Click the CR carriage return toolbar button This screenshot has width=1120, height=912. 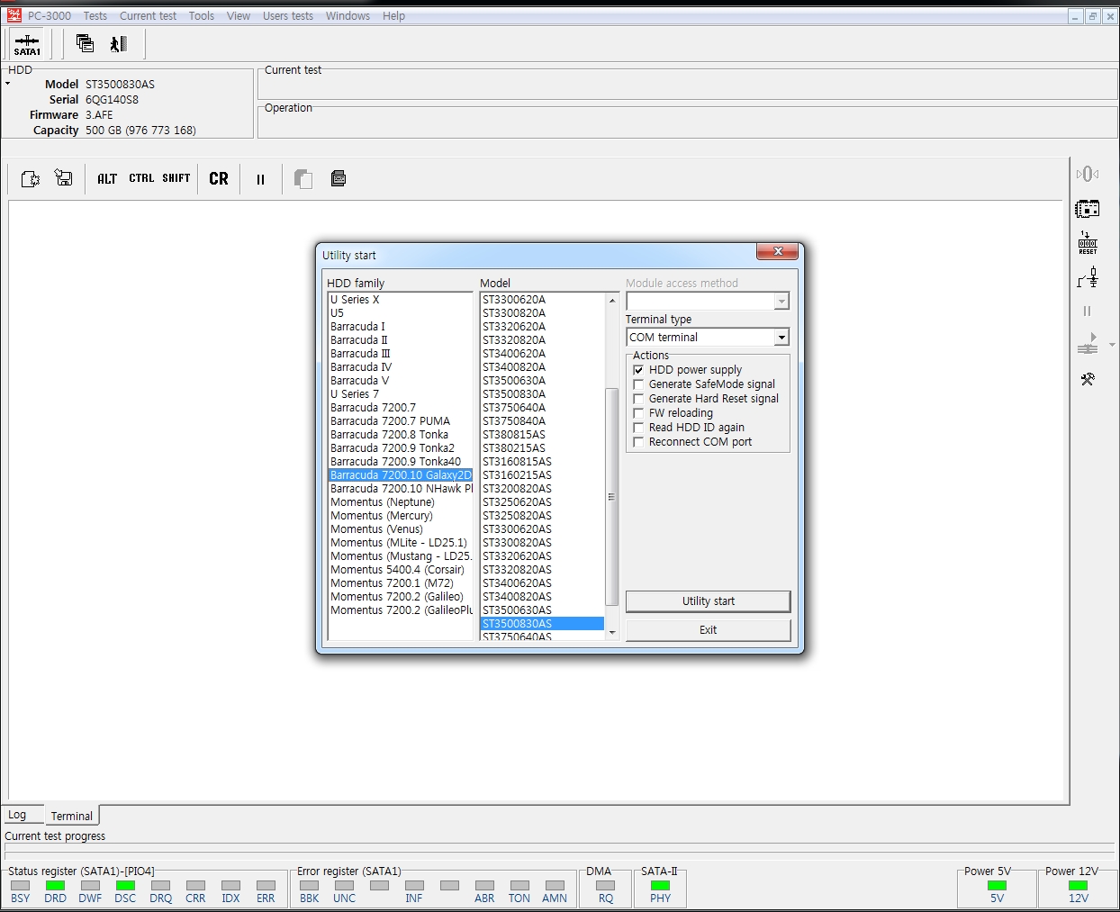tap(219, 179)
